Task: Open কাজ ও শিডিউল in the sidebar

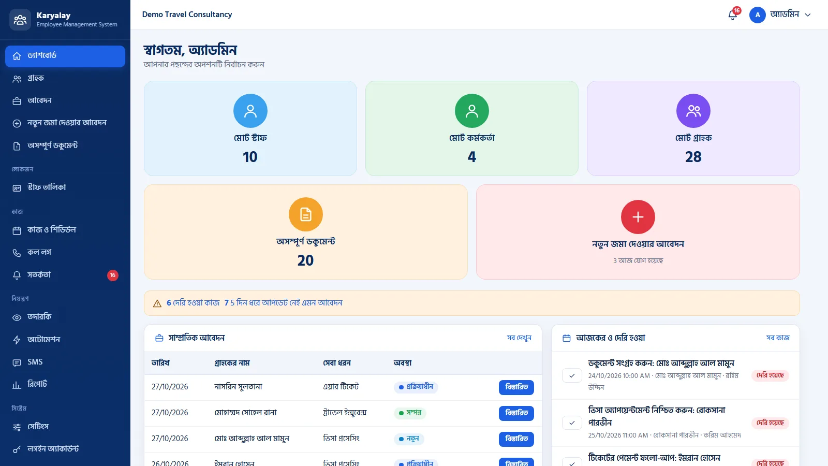Action: (65, 230)
